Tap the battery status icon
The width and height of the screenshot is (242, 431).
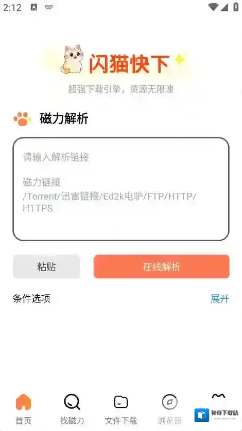pos(236,7)
